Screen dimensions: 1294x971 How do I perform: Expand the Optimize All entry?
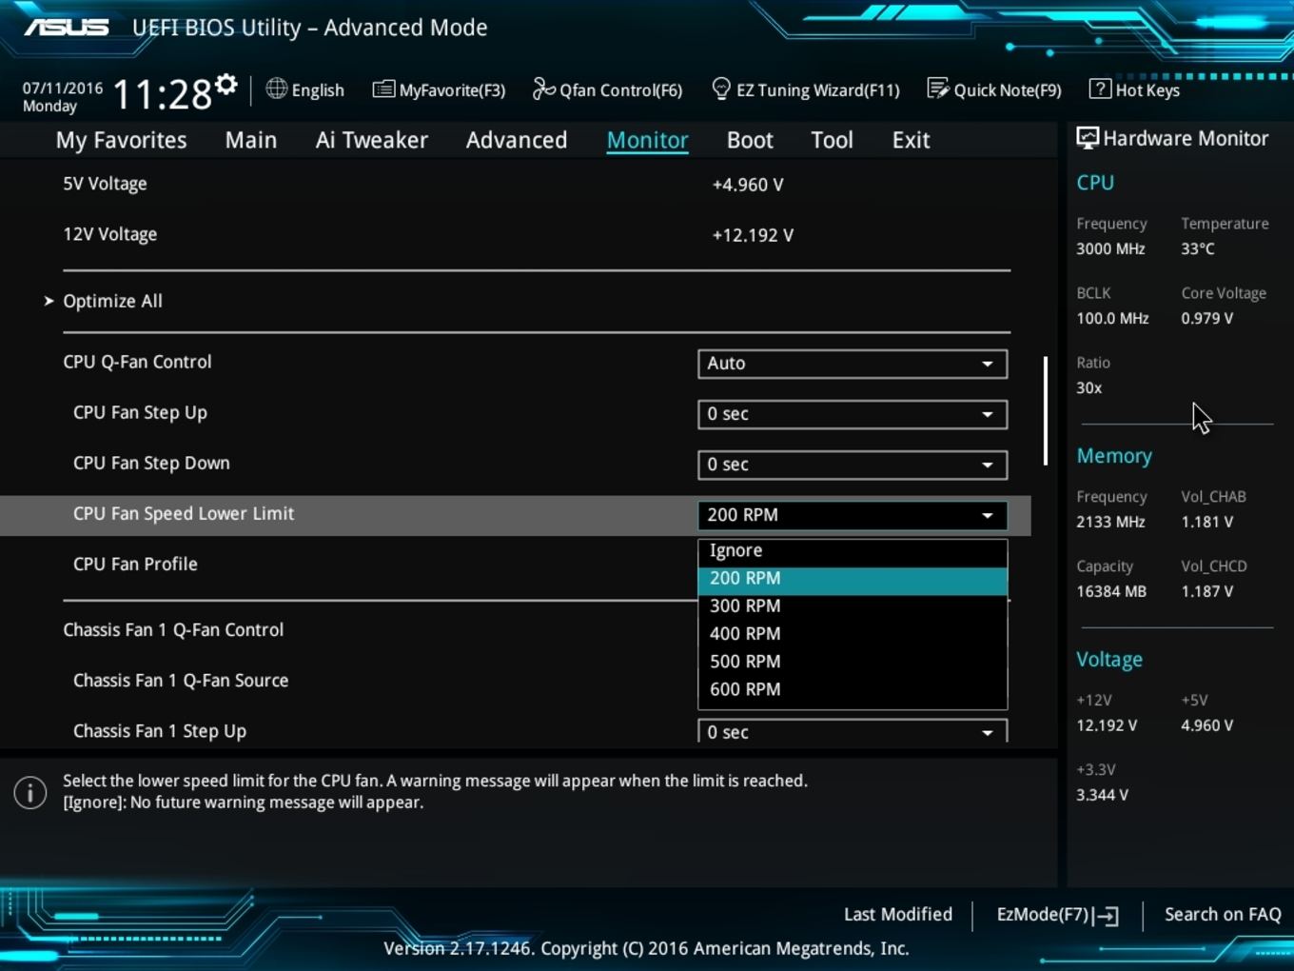pos(112,301)
